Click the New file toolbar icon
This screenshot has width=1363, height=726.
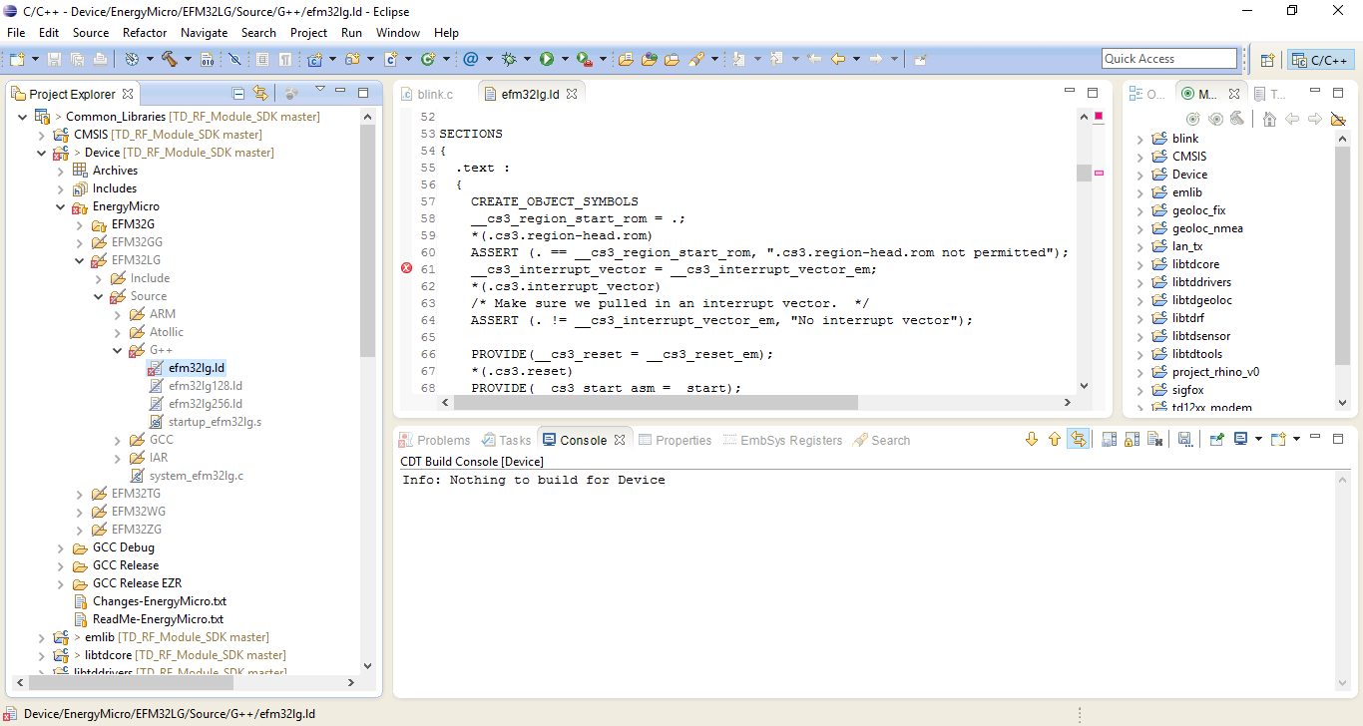(16, 60)
